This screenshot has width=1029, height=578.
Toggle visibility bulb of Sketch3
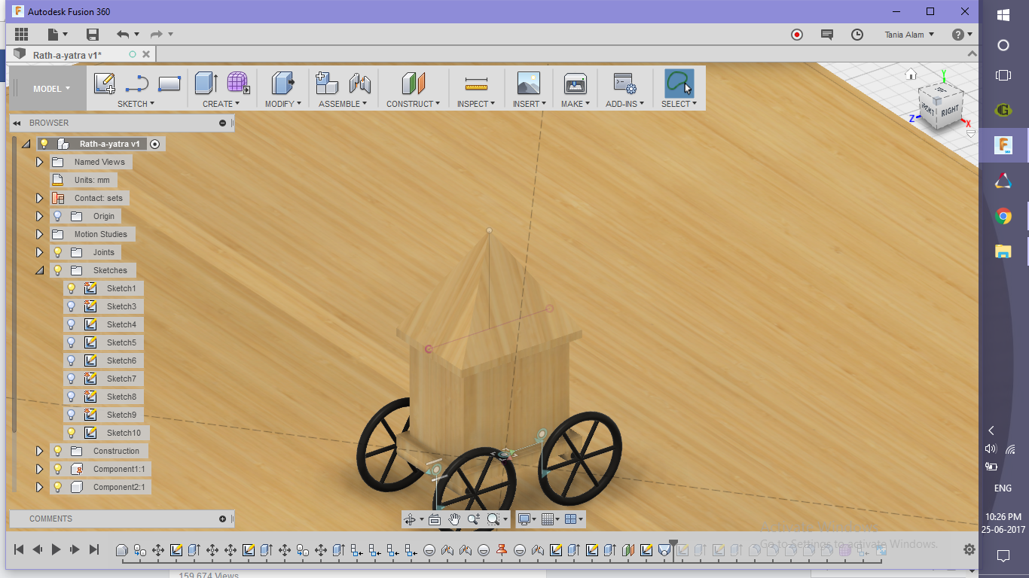point(72,306)
